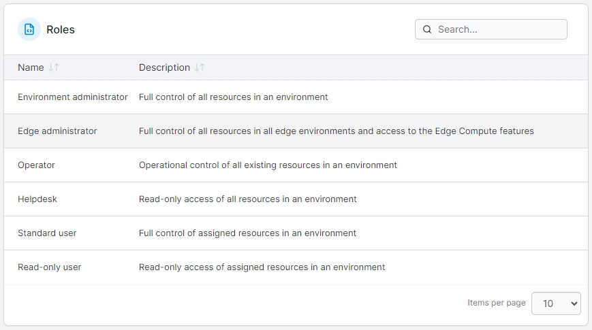Click Standard user's full control description
Image resolution: width=592 pixels, height=330 pixels.
pyautogui.click(x=247, y=233)
